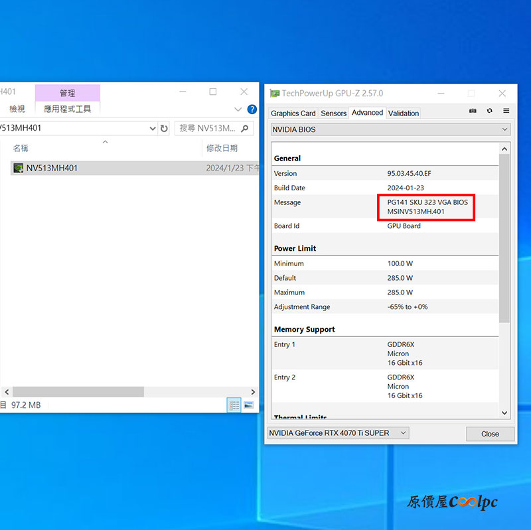Click the Explorer address path field
The width and height of the screenshot is (531, 530).
click(x=73, y=128)
